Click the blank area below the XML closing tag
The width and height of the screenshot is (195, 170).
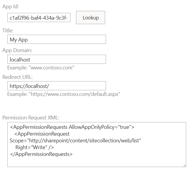(97, 161)
